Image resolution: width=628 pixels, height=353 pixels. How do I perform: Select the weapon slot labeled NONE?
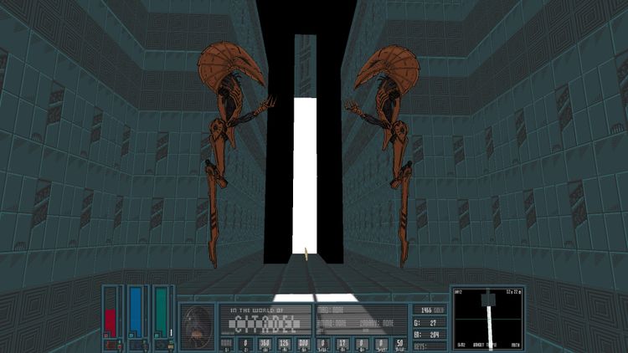tap(226, 344)
